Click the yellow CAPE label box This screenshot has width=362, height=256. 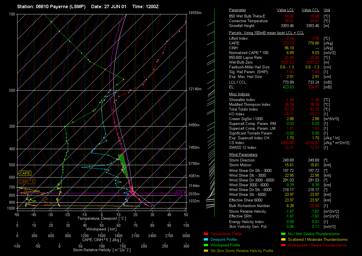(25, 174)
